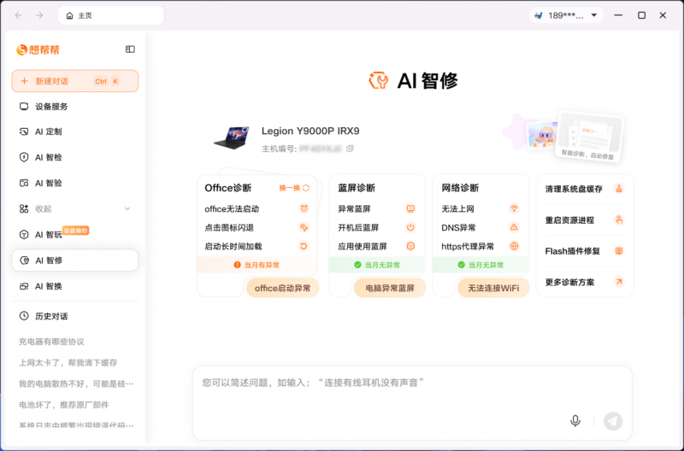Click the 智能诊断，自动修复 illustration card
The width and height of the screenshot is (684, 451).
point(590,136)
